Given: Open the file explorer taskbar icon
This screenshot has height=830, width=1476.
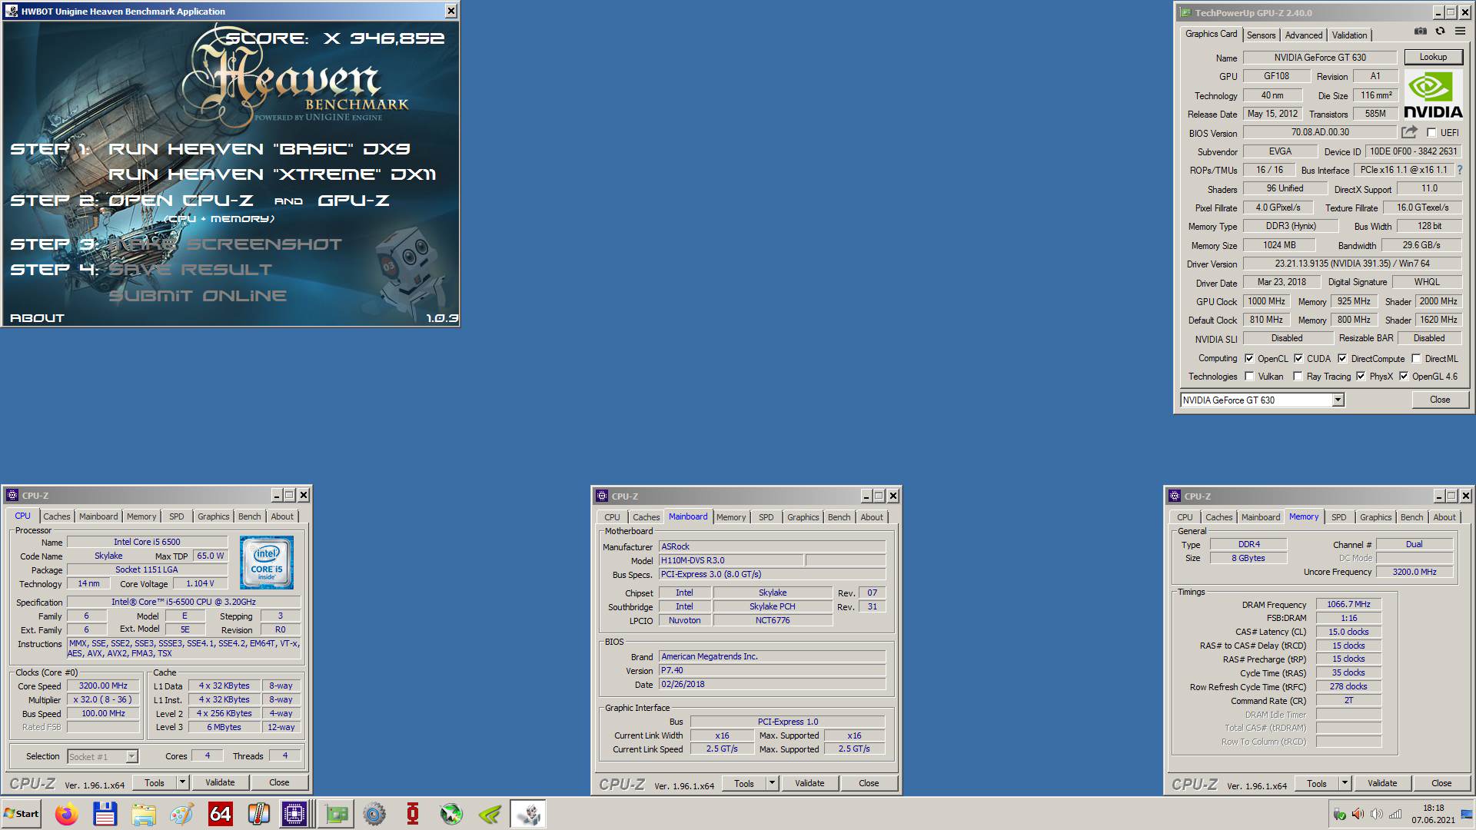Looking at the screenshot, I should coord(143,814).
